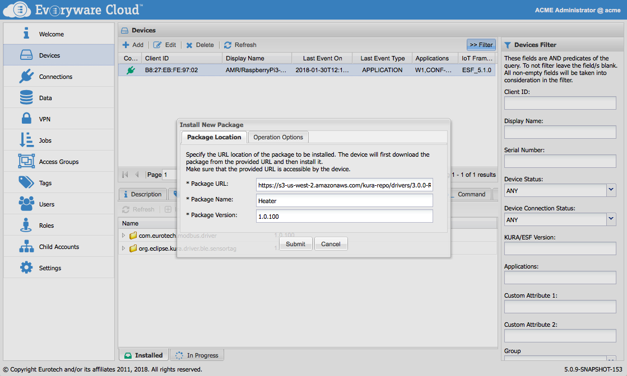The width and height of the screenshot is (627, 376).
Task: Open the Device Connection Status dropdown
Action: [x=611, y=219]
